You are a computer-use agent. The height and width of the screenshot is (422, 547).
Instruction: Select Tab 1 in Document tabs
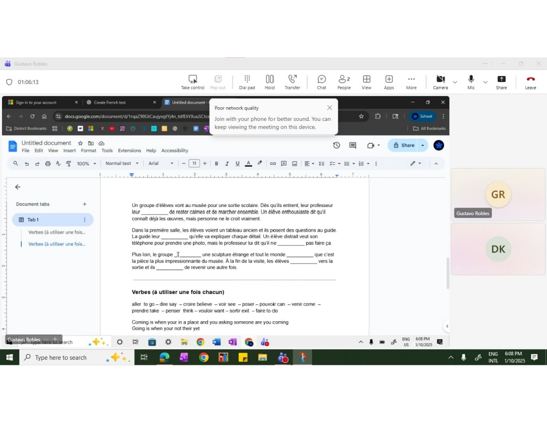[x=53, y=220]
